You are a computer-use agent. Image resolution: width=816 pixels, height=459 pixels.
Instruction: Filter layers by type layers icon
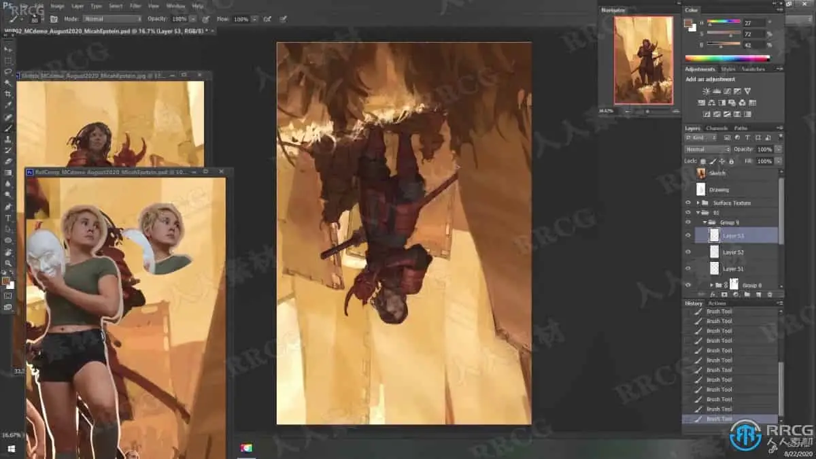click(x=747, y=138)
